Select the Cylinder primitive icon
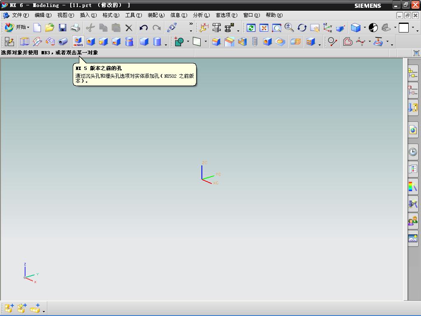421x316 pixels. (x=157, y=42)
